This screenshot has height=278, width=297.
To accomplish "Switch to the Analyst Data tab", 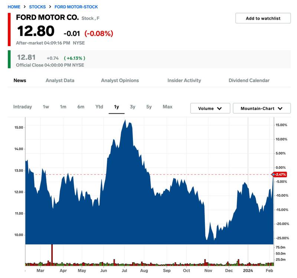I will pos(60,80).
